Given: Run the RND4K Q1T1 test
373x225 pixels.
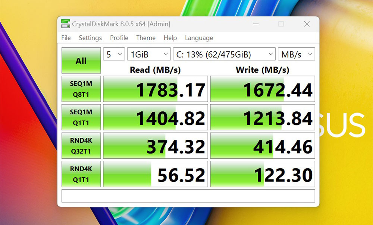Looking at the screenshot, I should click(x=81, y=174).
